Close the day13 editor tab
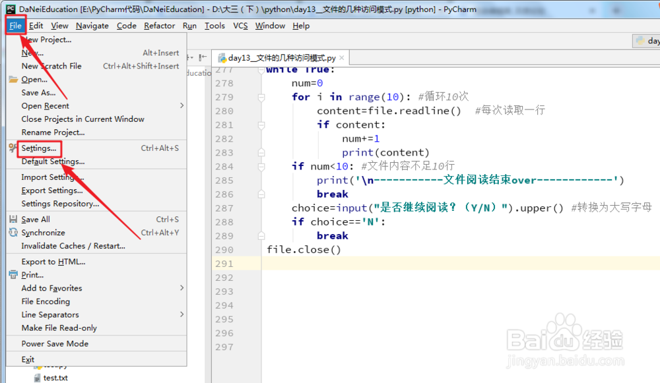 [342, 57]
